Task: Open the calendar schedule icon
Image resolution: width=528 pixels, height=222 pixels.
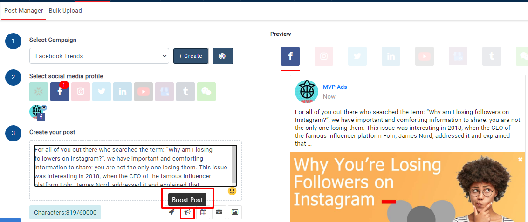Action: point(203,212)
